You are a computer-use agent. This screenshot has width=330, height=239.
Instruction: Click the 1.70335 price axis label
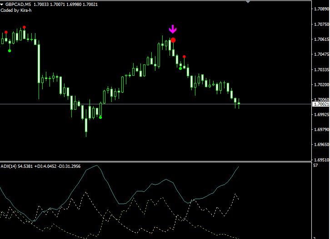(x=321, y=69)
